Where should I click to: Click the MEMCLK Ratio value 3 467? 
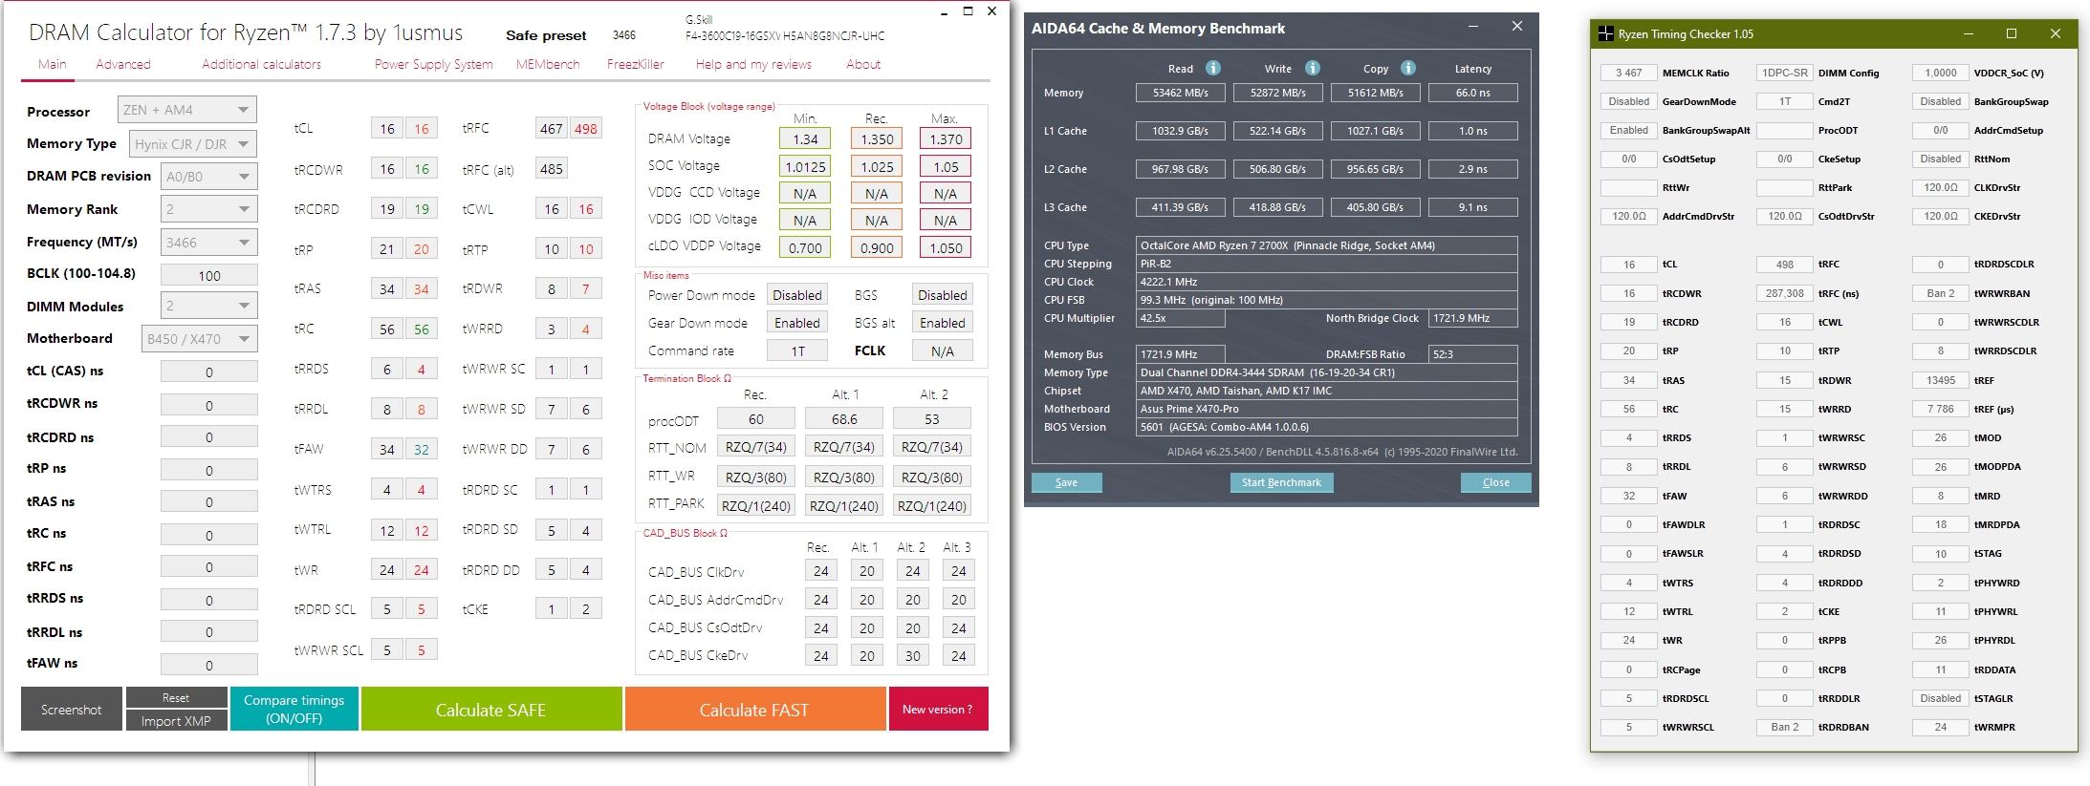coord(1629,73)
